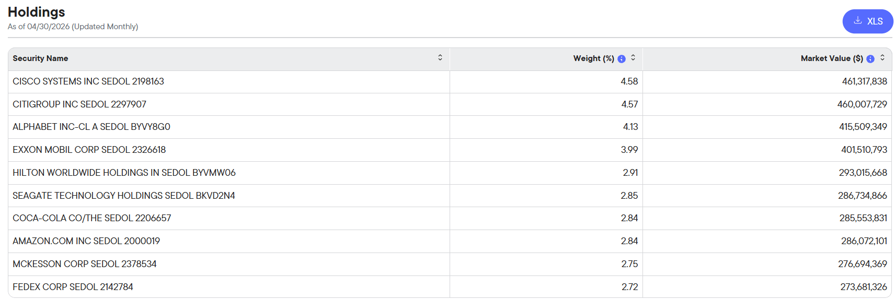
Task: Click the Weight (%) column header text
Action: (x=593, y=58)
